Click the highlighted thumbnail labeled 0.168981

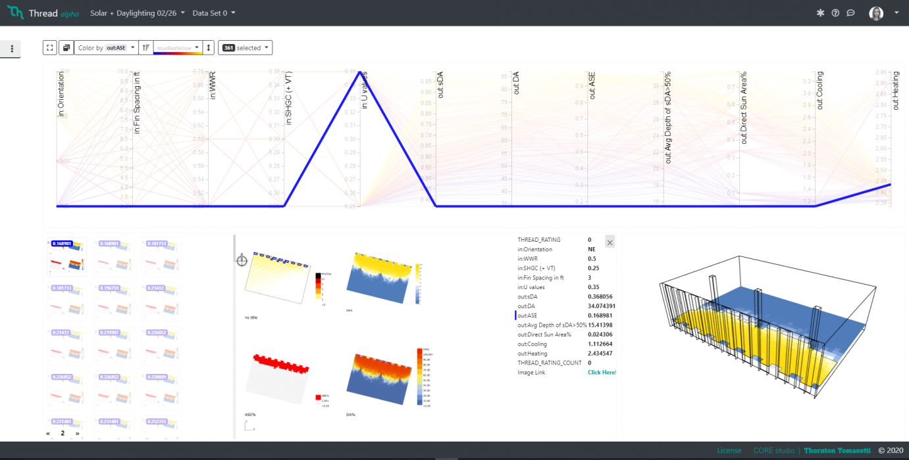[66, 258]
